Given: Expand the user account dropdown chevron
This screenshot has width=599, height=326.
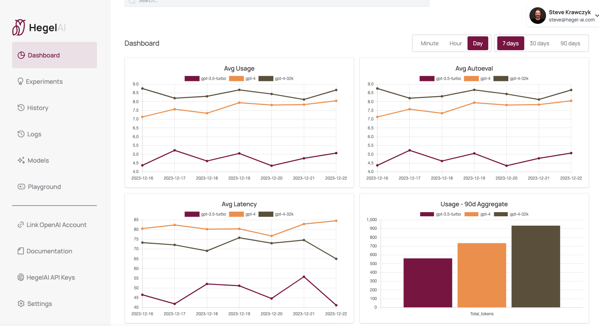Looking at the screenshot, I should click(597, 15).
